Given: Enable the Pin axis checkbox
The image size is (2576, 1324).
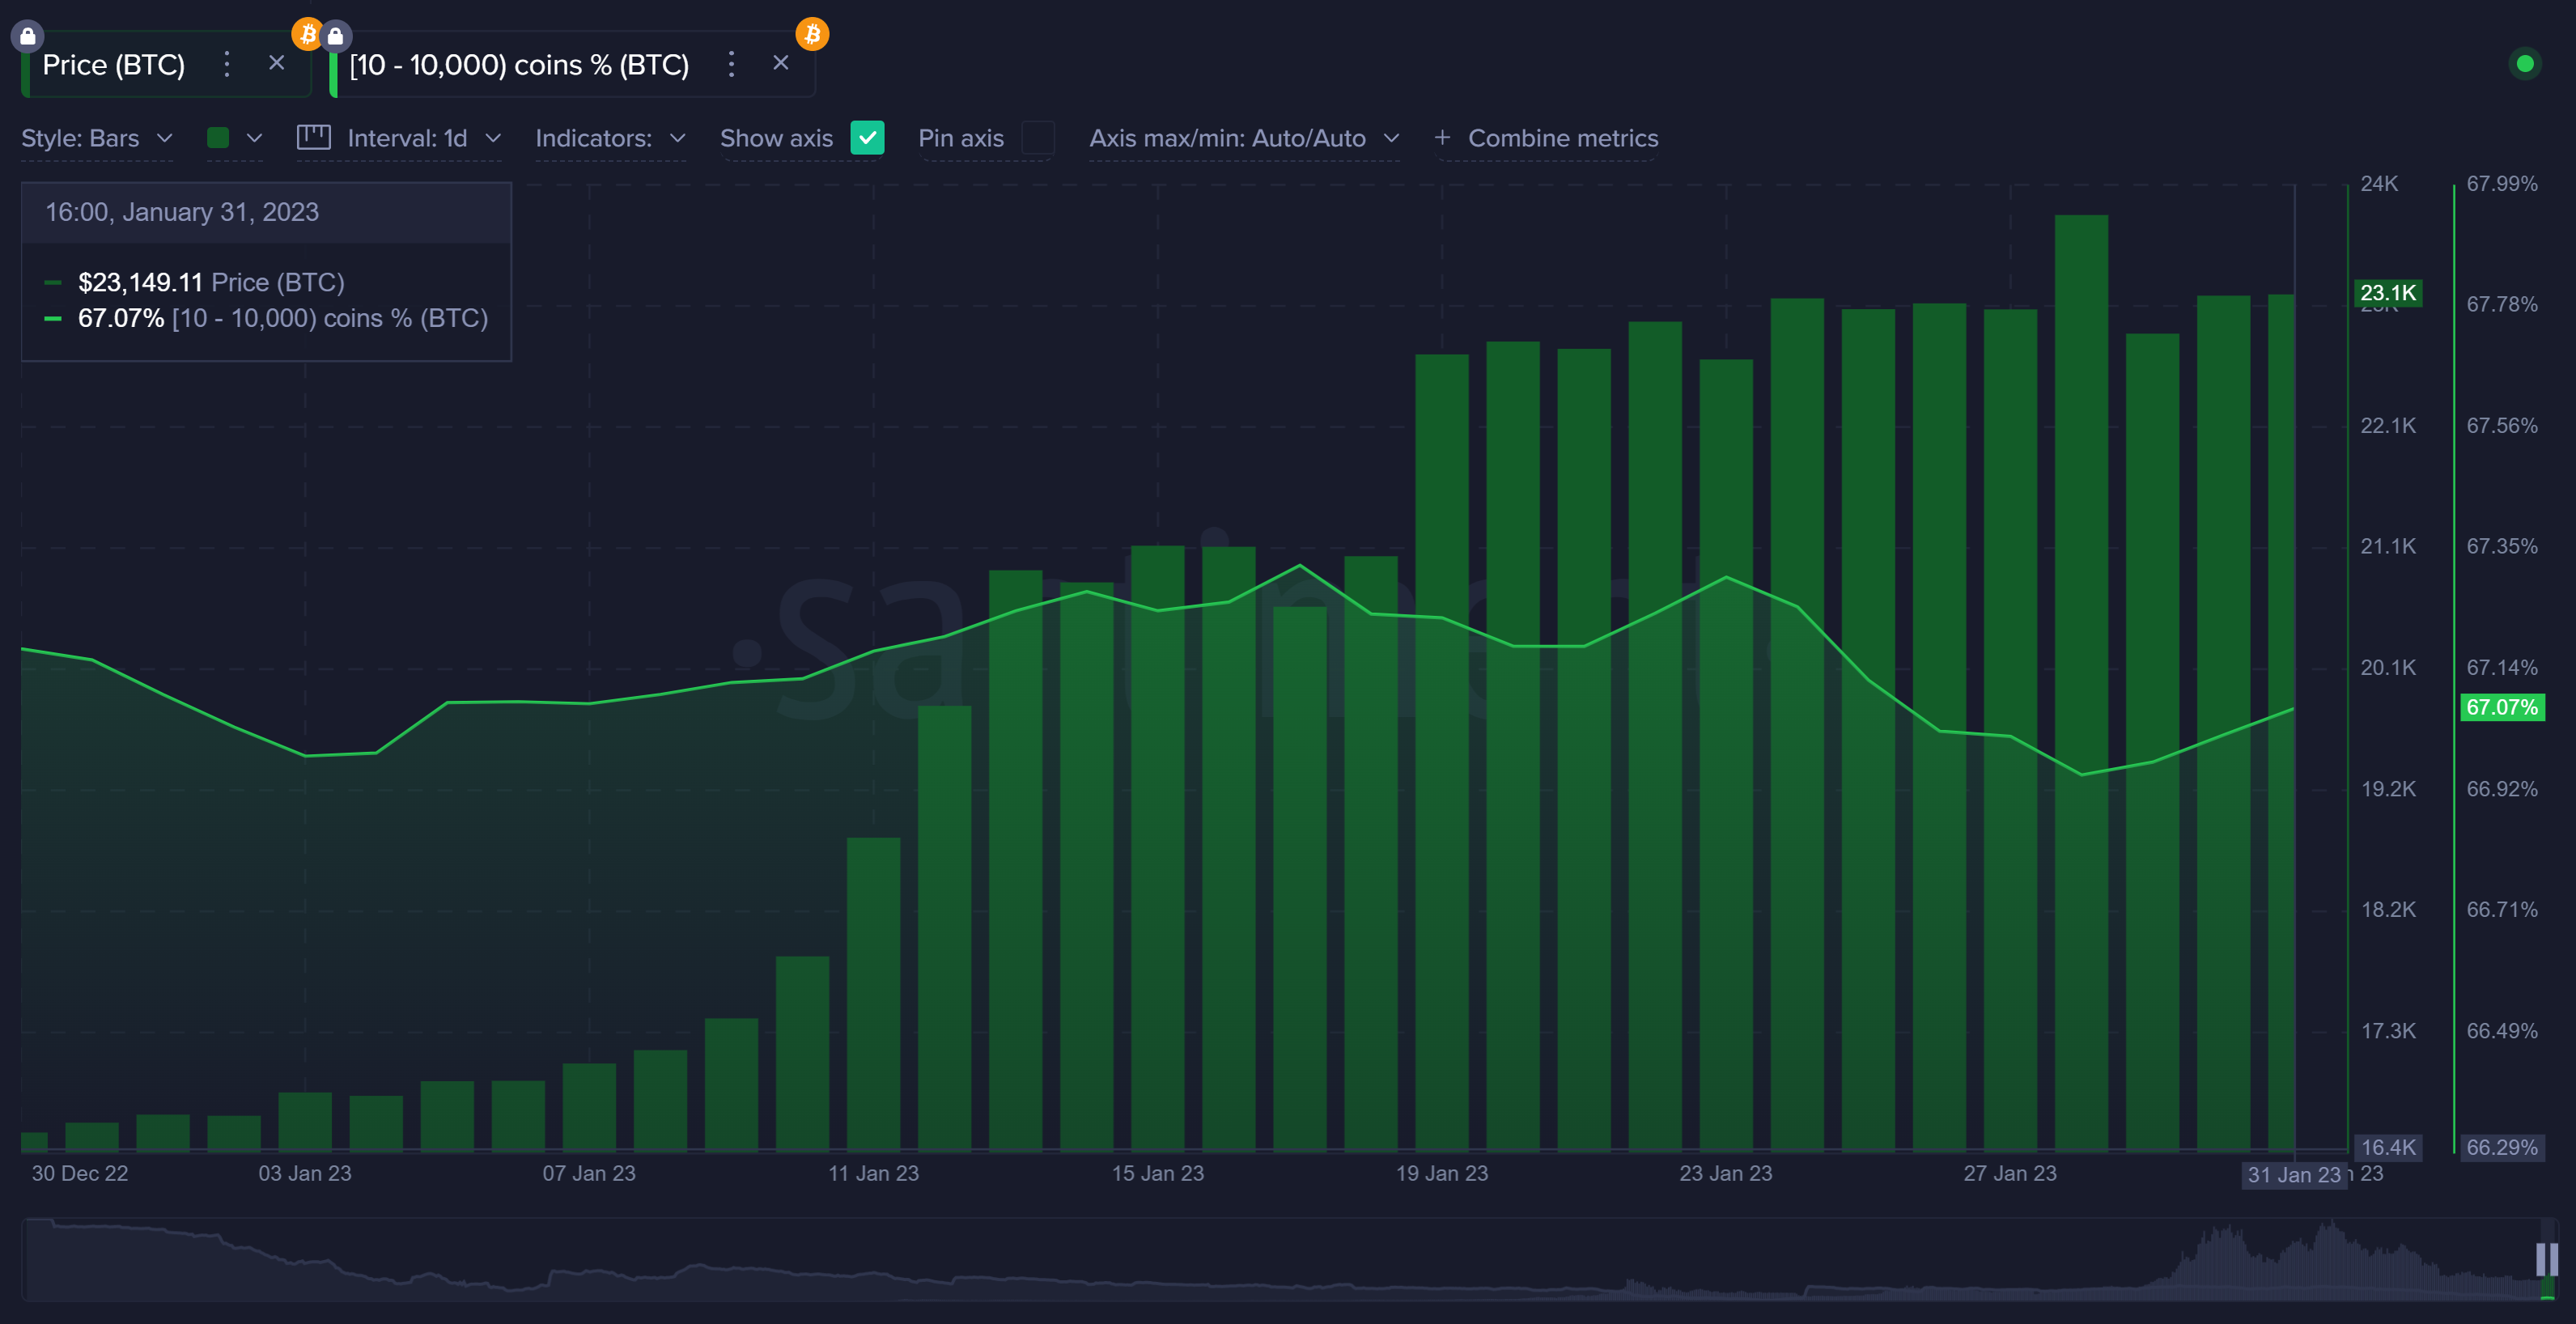Looking at the screenshot, I should (1037, 138).
